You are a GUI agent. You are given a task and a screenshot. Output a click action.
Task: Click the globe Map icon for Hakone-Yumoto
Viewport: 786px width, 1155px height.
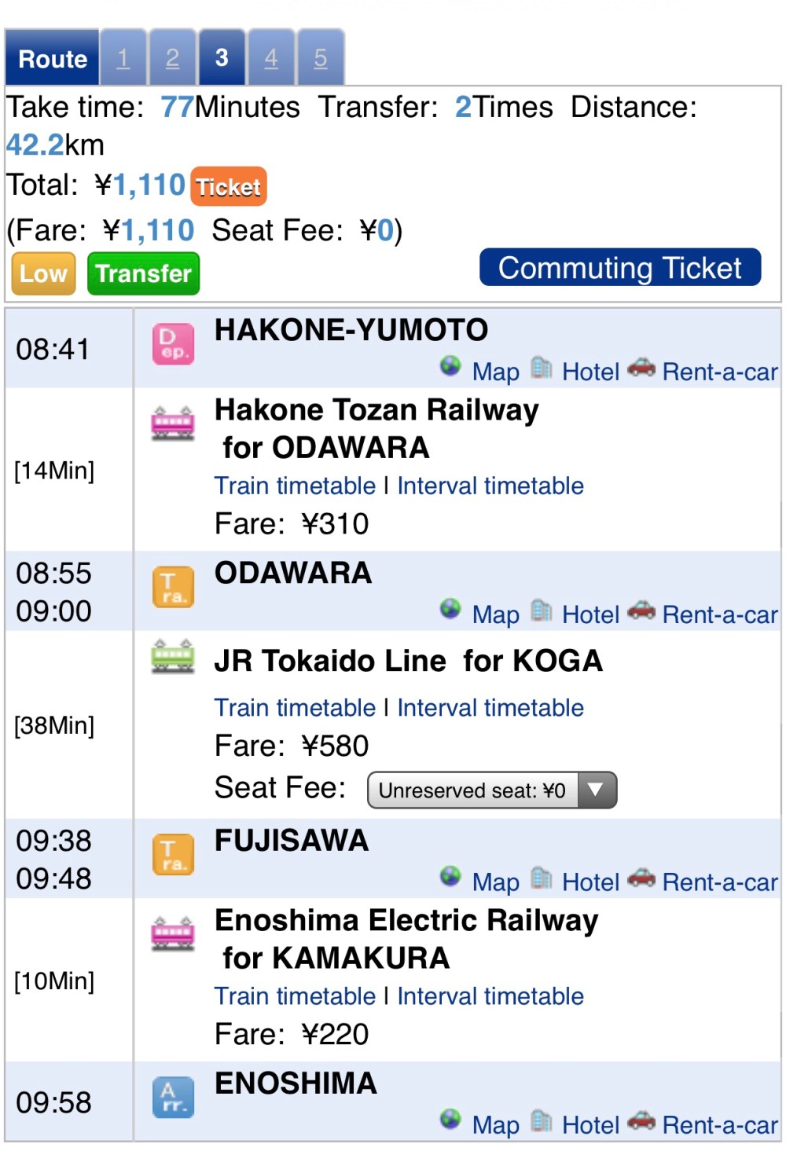(450, 366)
